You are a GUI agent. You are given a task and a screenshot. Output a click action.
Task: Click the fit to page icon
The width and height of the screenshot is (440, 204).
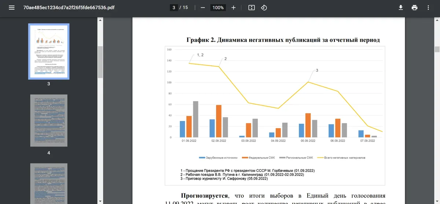[252, 8]
